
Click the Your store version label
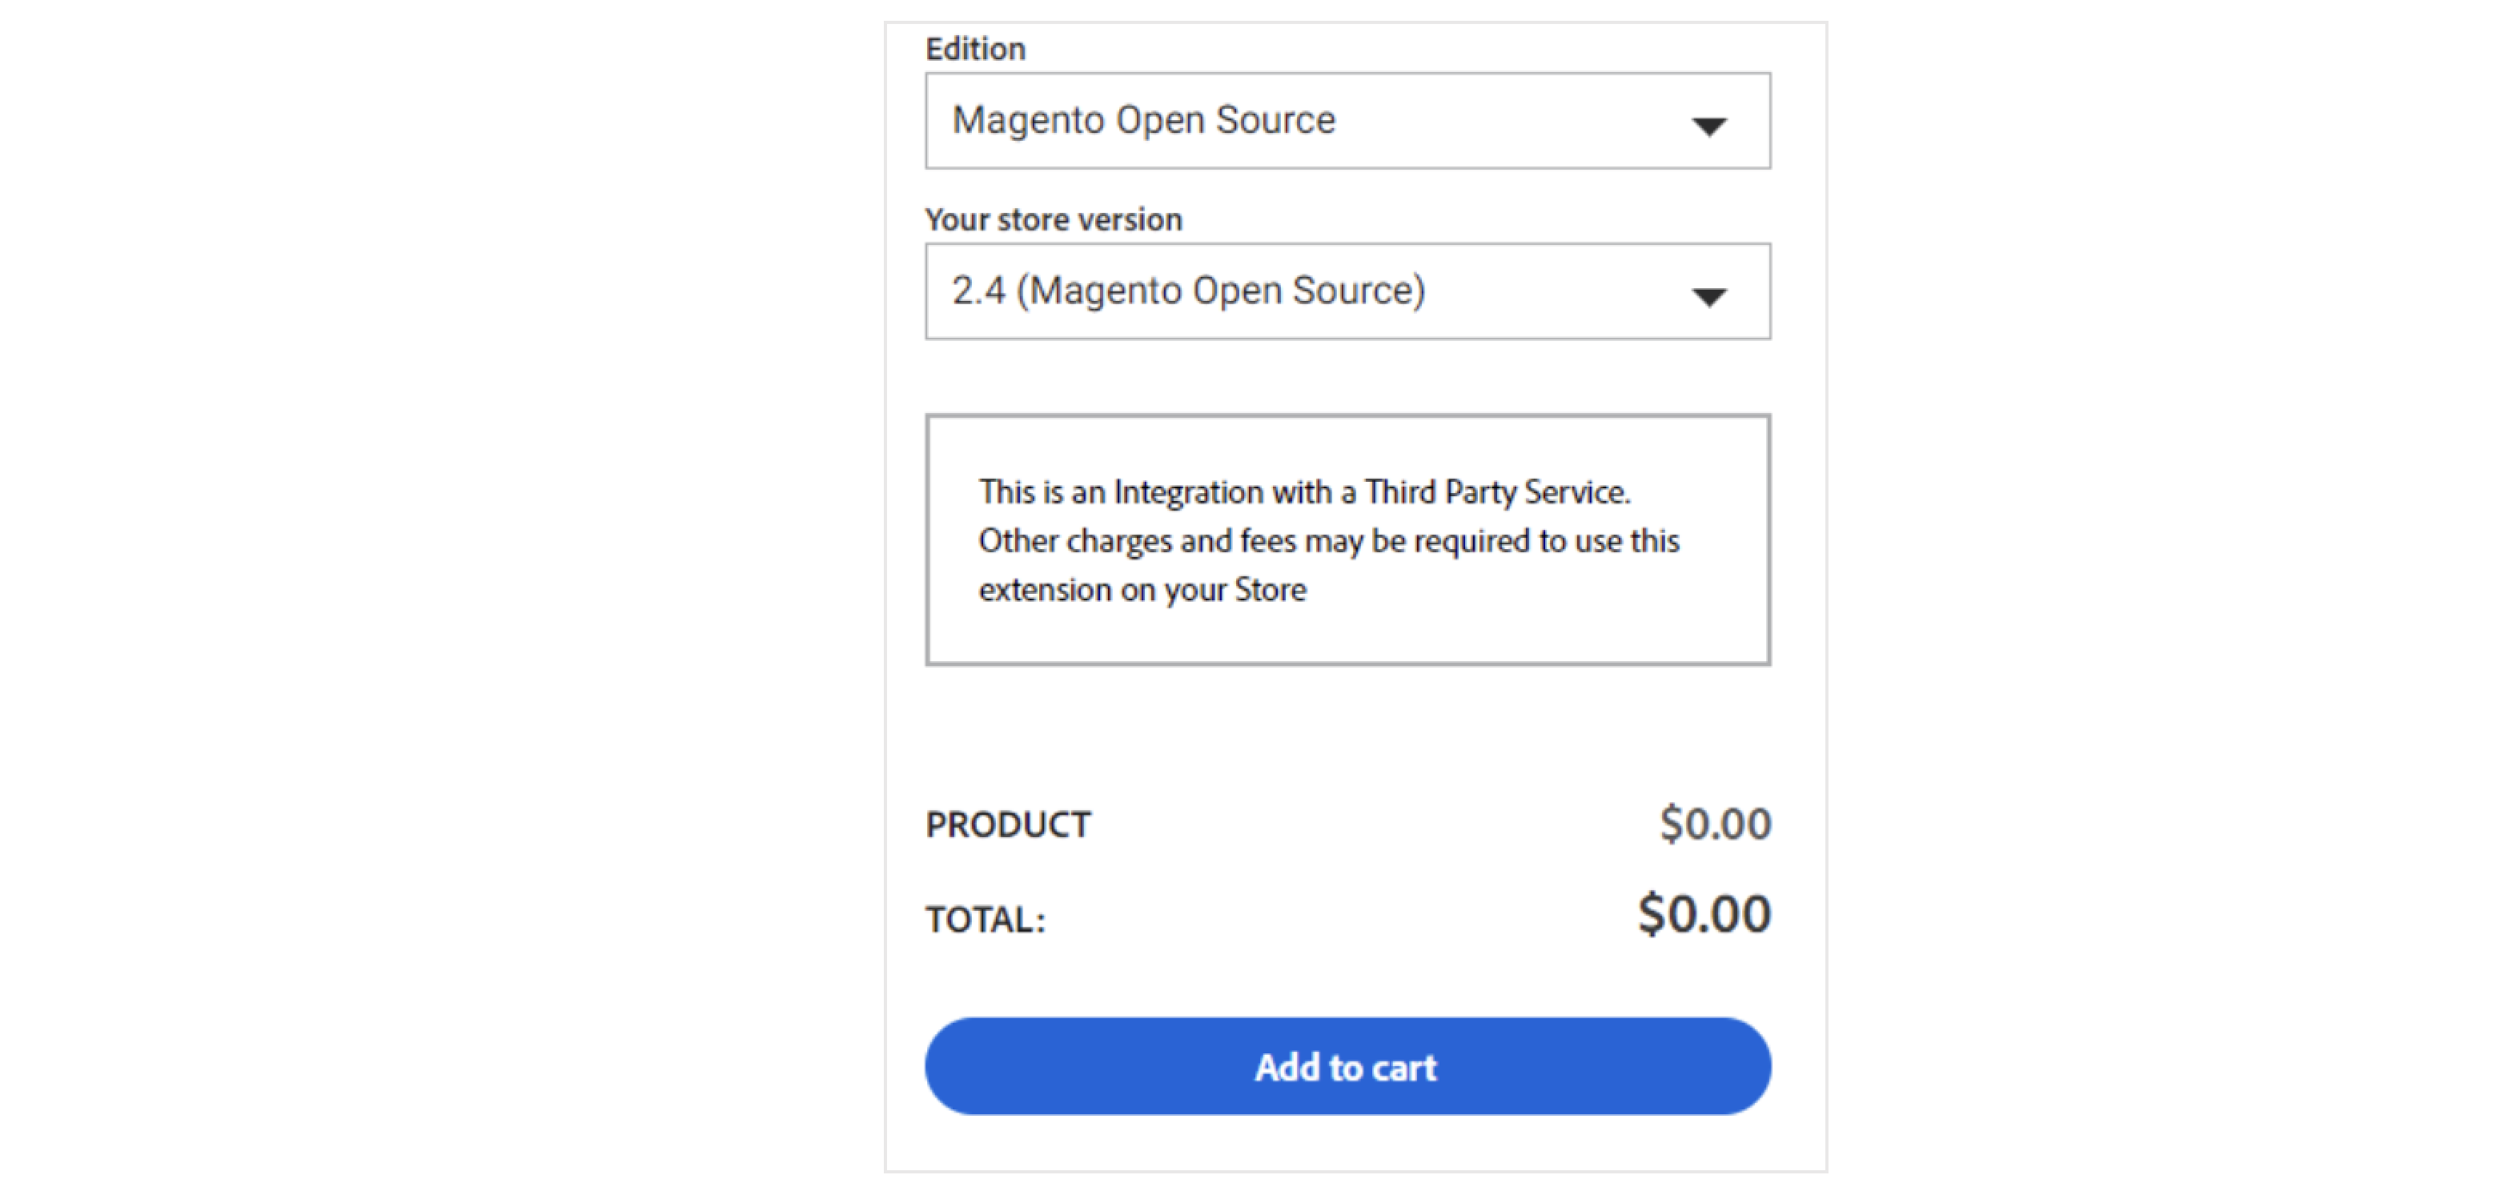click(1054, 219)
